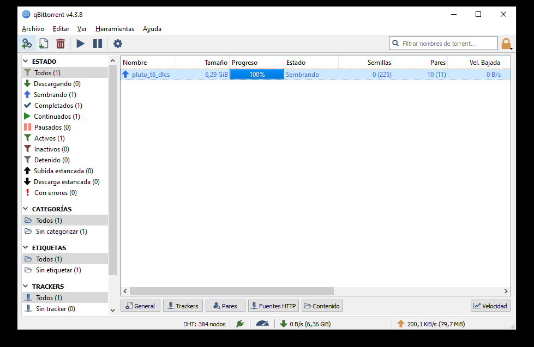
Task: Open the Fuentes HTTP tab
Action: (273, 306)
